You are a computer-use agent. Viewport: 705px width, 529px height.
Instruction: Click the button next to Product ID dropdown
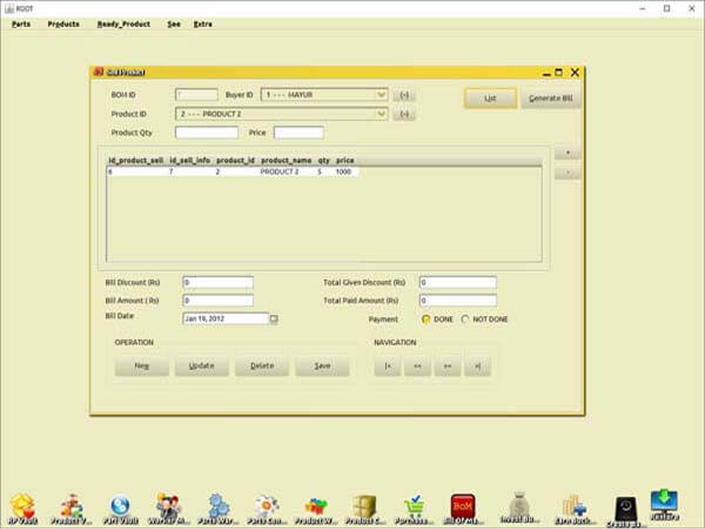coord(404,114)
